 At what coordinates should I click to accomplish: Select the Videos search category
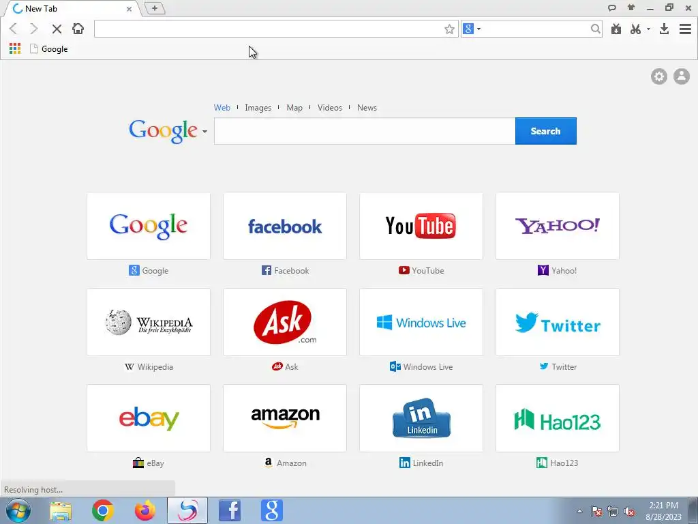330,107
